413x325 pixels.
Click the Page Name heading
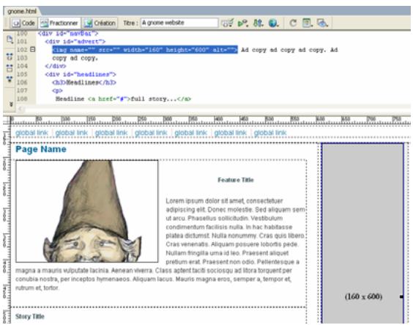[41, 150]
